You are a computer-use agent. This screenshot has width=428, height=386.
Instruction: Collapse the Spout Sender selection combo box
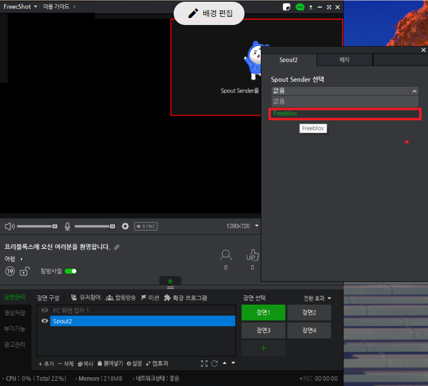[x=413, y=91]
